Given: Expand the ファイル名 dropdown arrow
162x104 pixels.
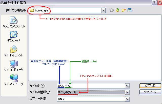Looking at the screenshot, I should click(127, 86).
